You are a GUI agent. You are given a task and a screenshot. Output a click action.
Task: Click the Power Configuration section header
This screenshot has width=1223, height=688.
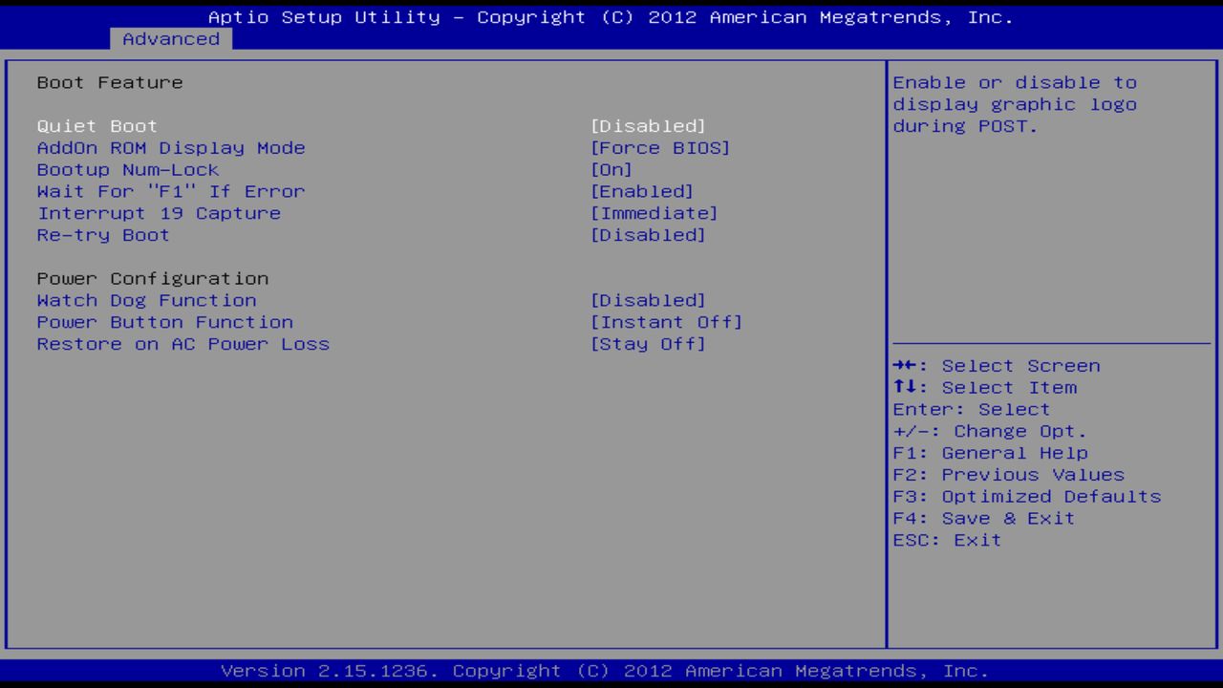click(152, 278)
